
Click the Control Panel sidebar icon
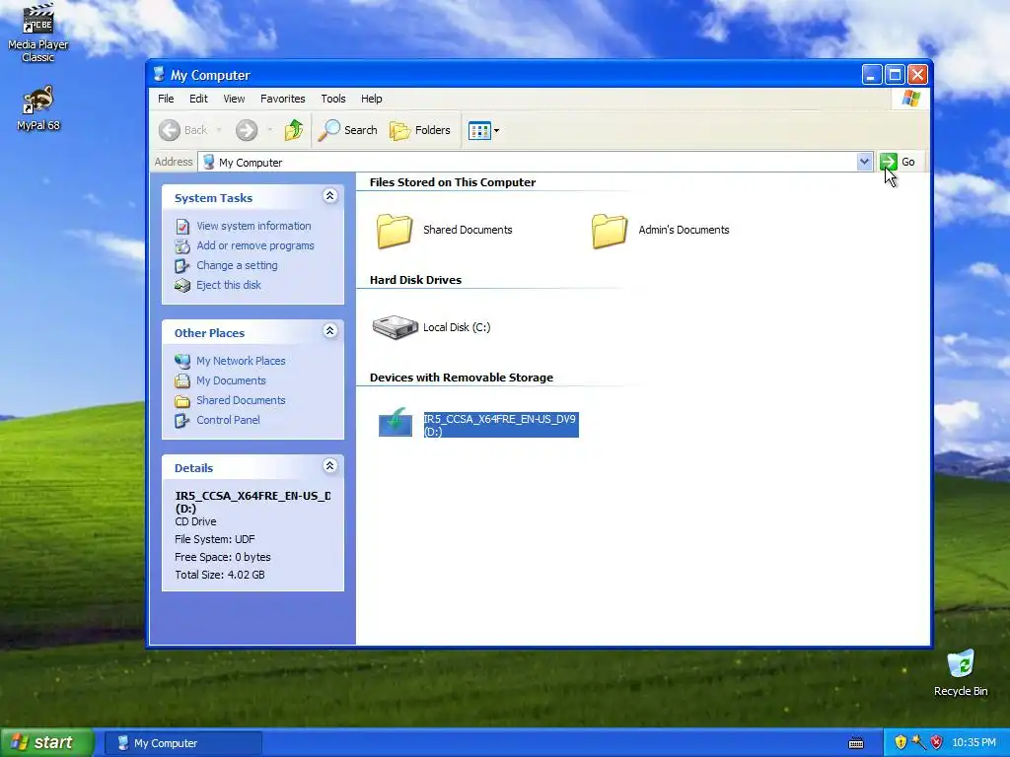tap(182, 420)
